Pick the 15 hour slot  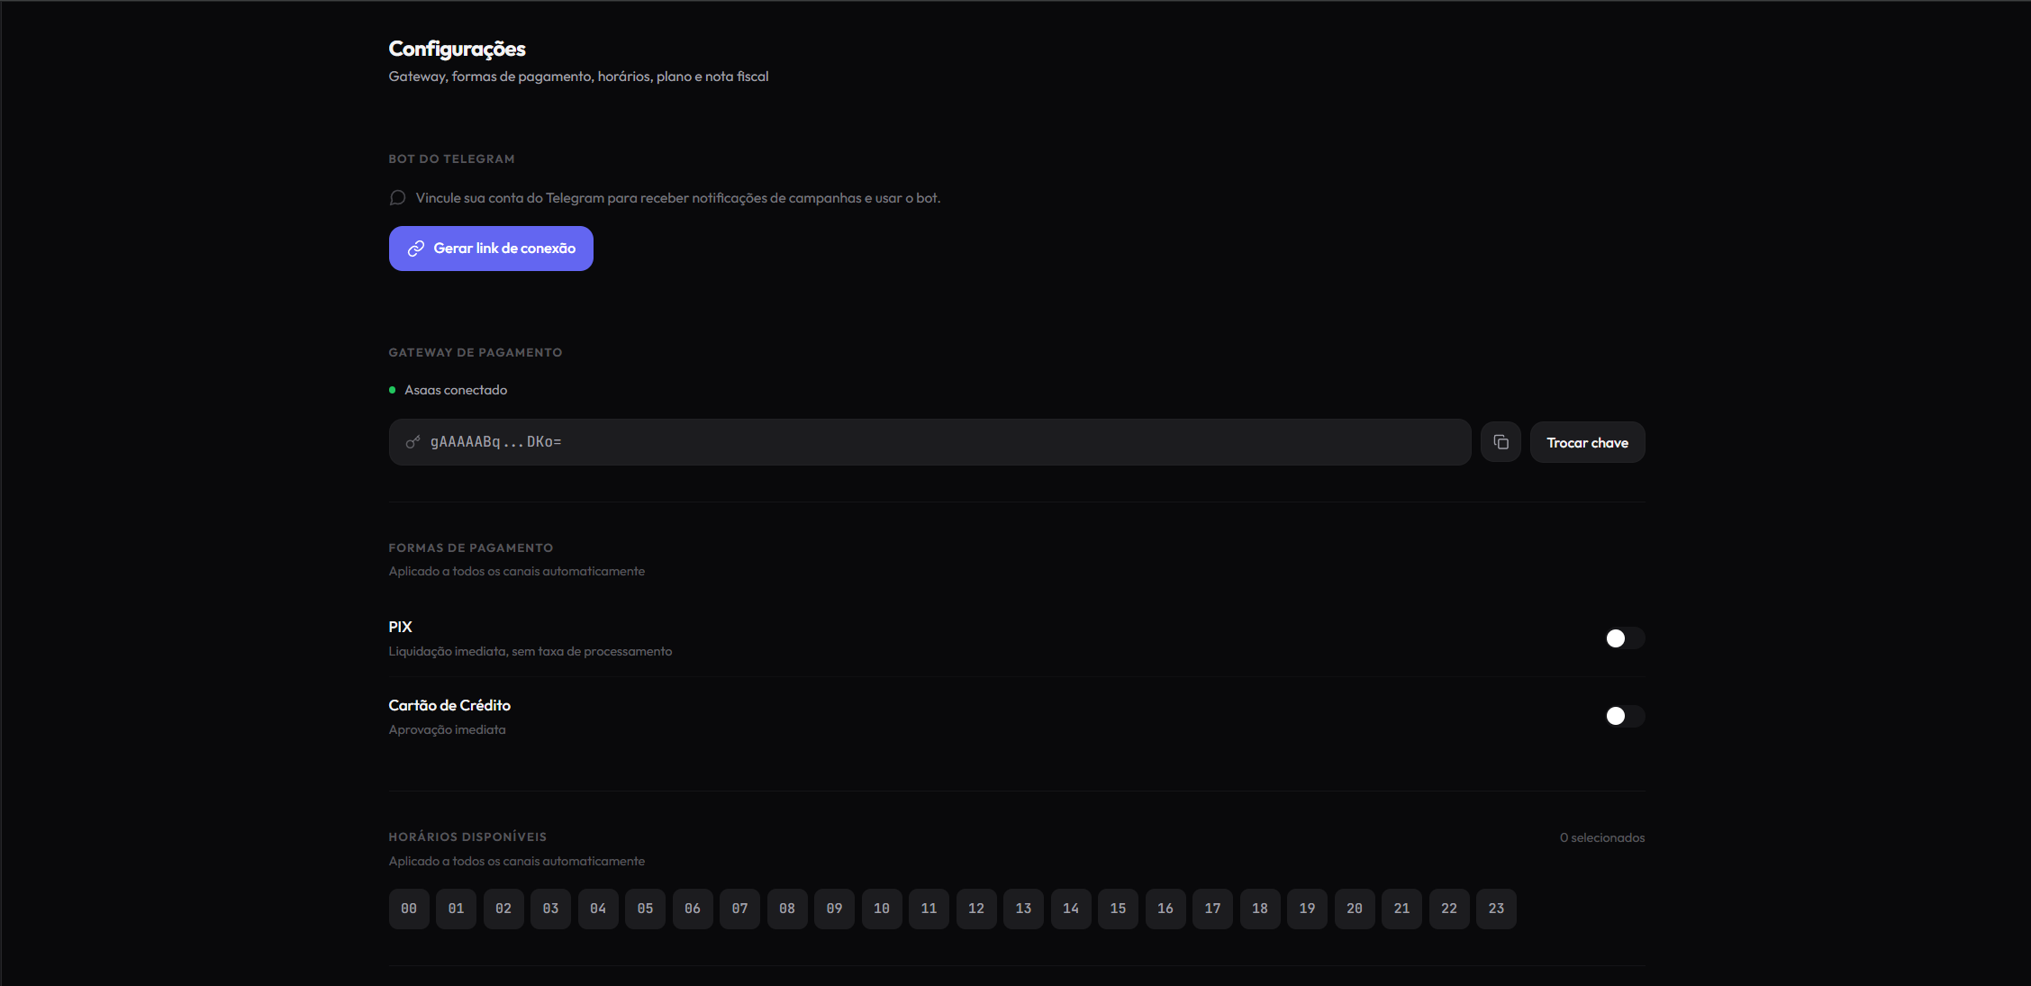click(1119, 909)
